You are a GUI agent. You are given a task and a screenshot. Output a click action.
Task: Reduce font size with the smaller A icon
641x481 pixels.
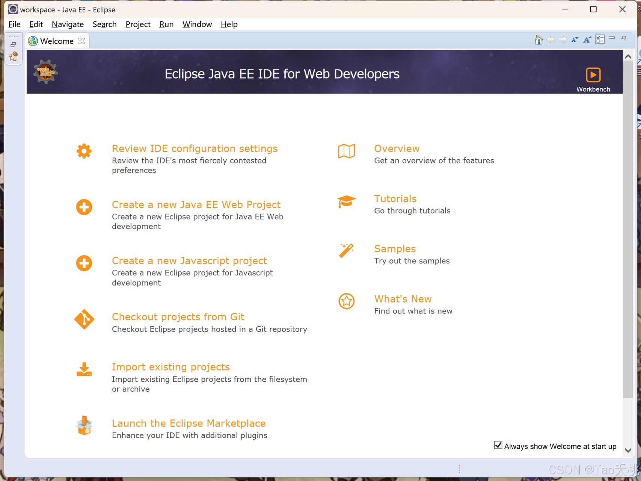coord(575,39)
